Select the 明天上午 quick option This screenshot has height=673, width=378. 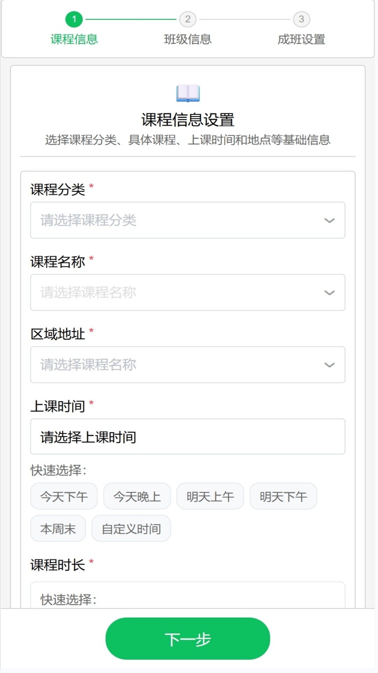tap(210, 496)
